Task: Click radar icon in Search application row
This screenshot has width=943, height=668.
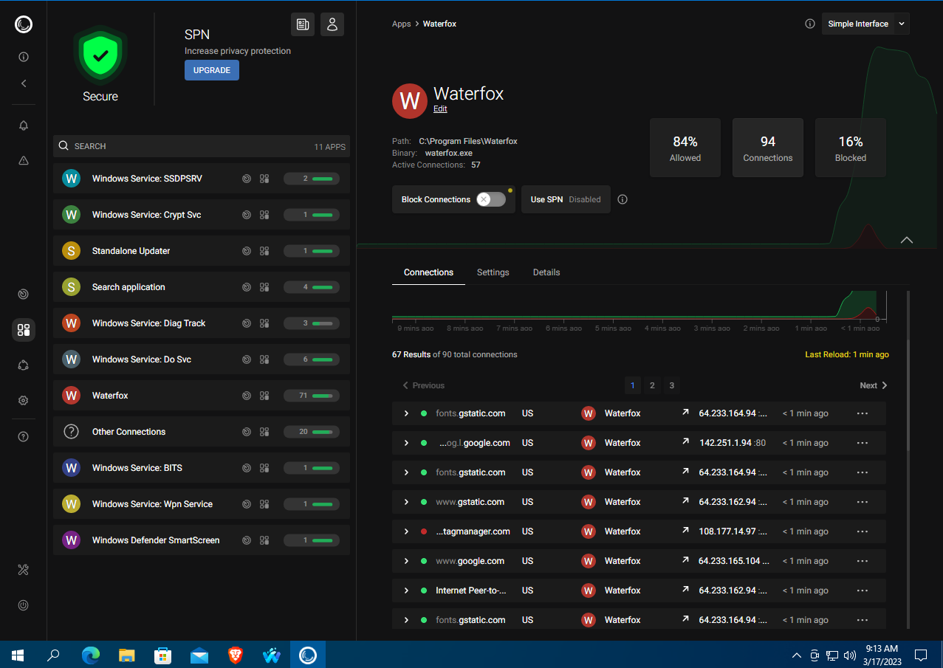Action: point(247,287)
